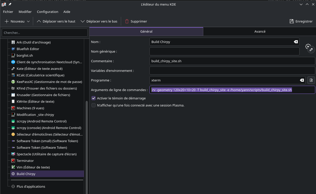
Task: Click the command-line arguments field
Action: 232,90
